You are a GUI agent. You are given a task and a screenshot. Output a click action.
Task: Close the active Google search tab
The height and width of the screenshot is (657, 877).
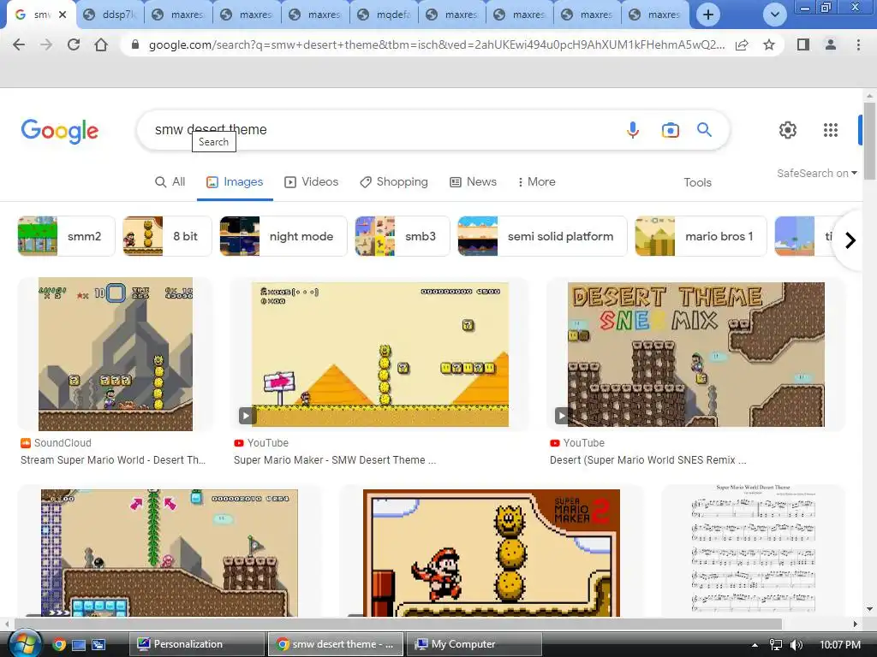(62, 15)
